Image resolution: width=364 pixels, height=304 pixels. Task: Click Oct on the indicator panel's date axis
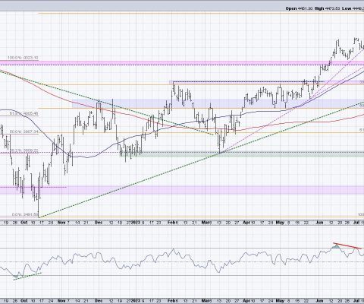(x=24, y=300)
